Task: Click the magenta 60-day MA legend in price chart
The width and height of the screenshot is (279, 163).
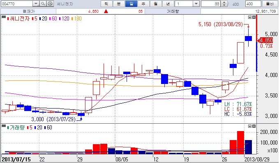Action: (x=53, y=18)
